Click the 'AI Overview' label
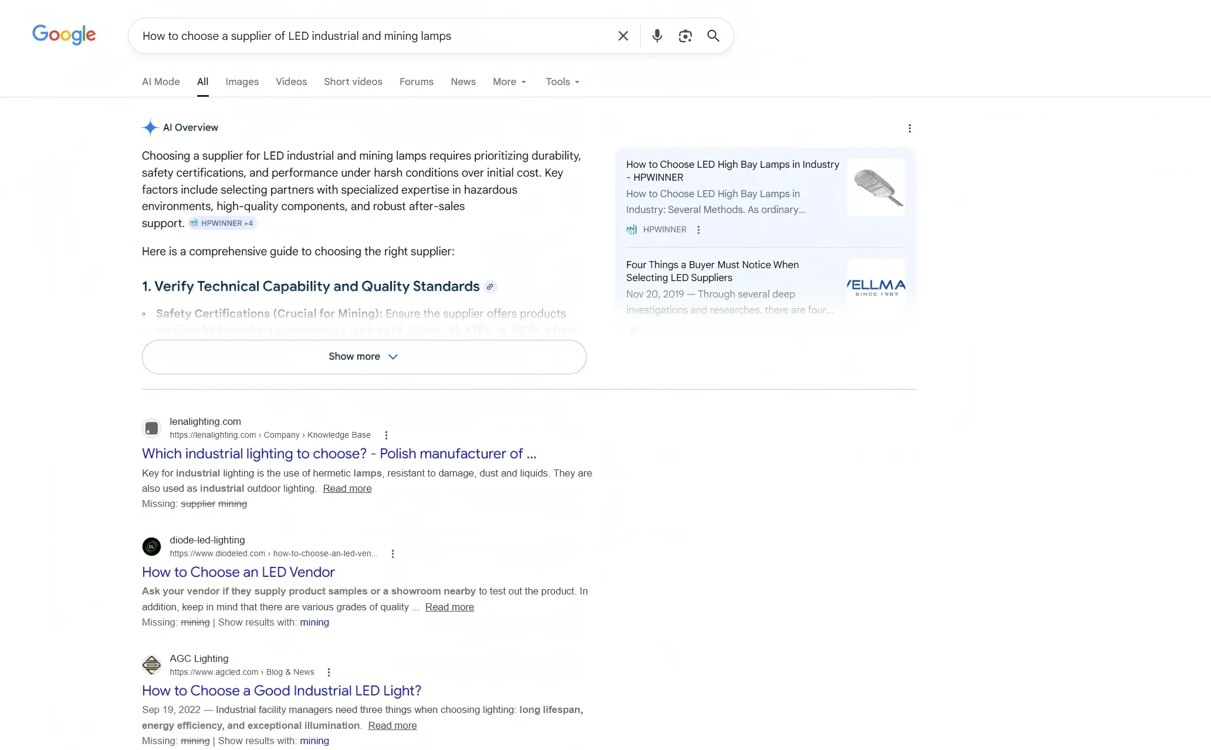 [190, 128]
